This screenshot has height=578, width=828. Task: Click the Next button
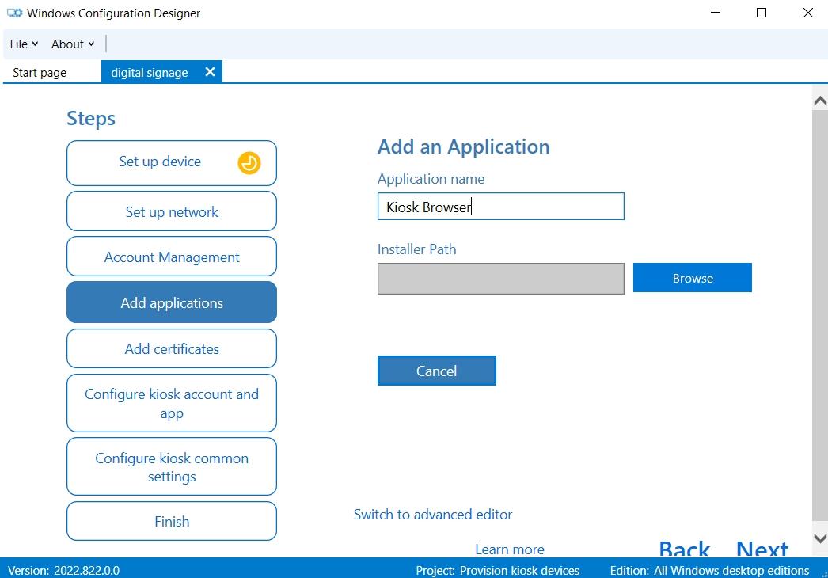point(762,549)
